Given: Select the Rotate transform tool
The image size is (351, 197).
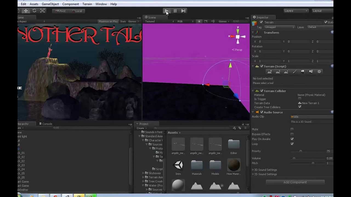Looking at the screenshot, I should tap(34, 11).
